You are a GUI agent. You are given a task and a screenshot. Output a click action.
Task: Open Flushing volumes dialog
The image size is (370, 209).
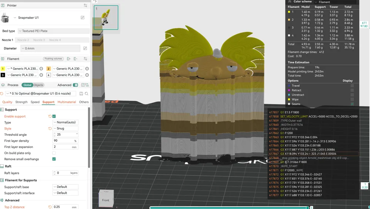point(53,59)
